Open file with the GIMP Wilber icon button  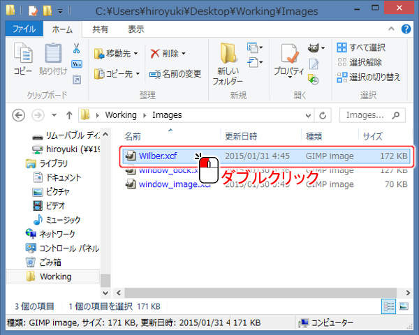(313, 48)
